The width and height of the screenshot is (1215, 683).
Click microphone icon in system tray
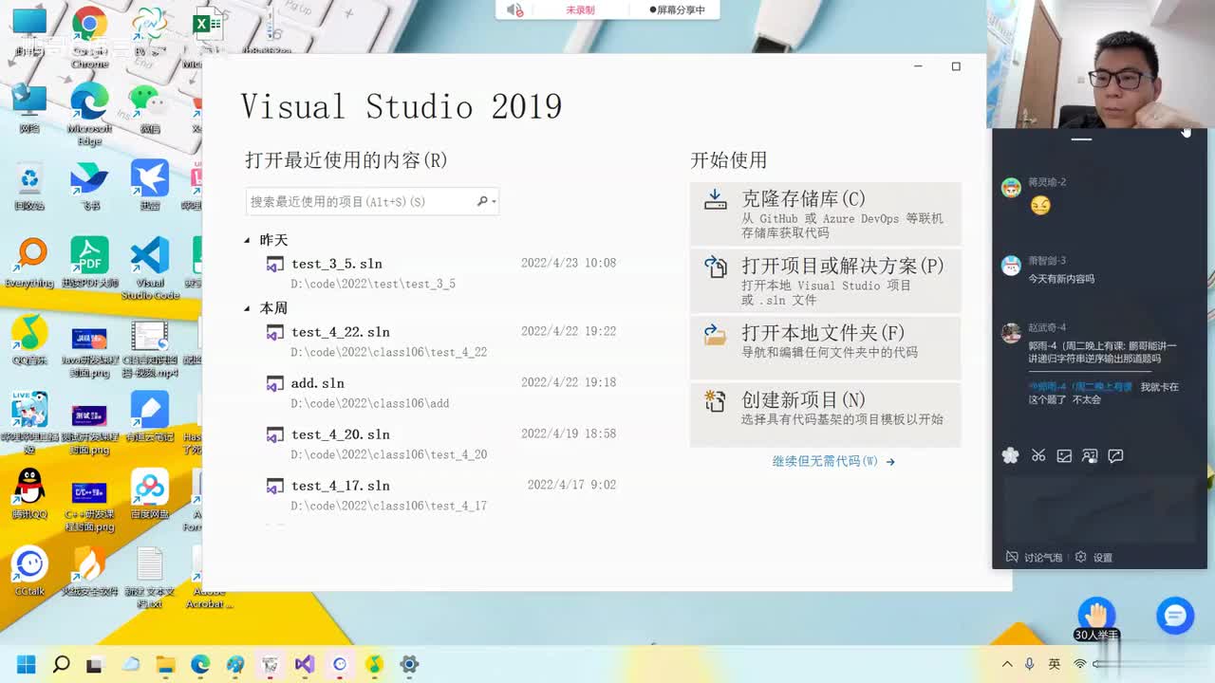click(x=1030, y=664)
